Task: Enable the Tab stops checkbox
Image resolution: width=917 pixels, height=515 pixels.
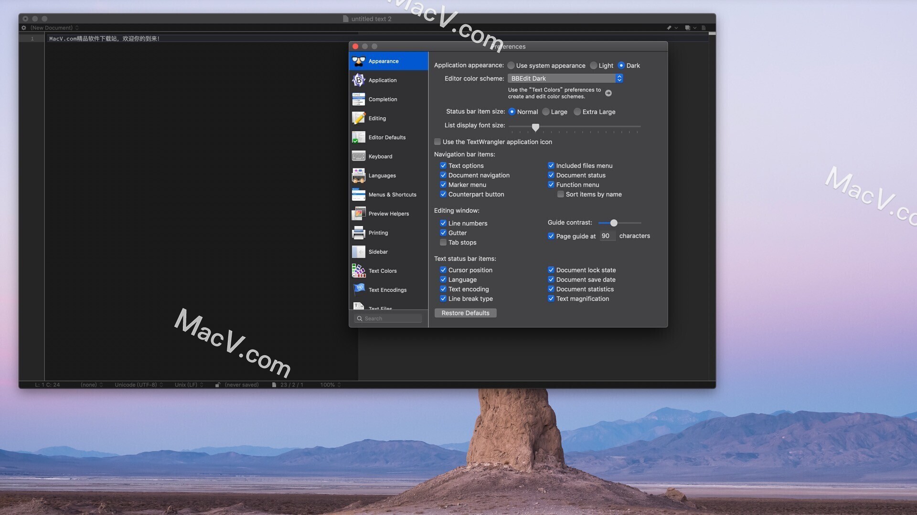Action: pyautogui.click(x=443, y=242)
